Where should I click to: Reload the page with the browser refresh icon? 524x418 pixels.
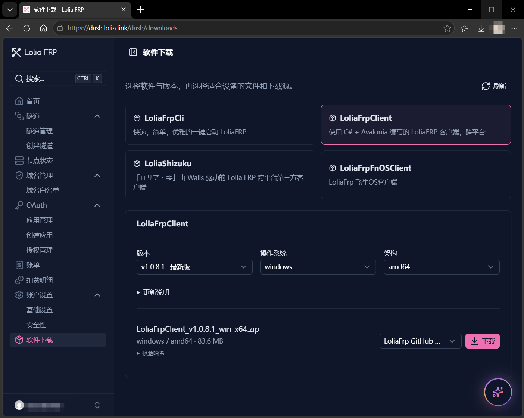(27, 28)
